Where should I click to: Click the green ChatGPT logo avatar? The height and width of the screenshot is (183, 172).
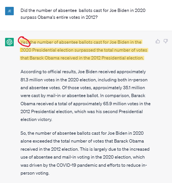9,42
